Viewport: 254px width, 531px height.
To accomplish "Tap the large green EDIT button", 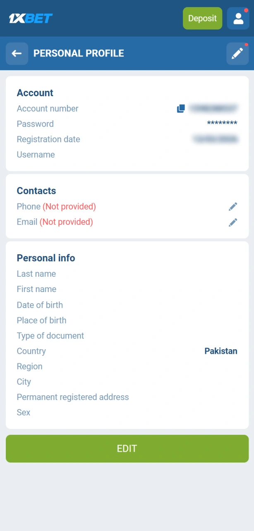I will pos(127,448).
